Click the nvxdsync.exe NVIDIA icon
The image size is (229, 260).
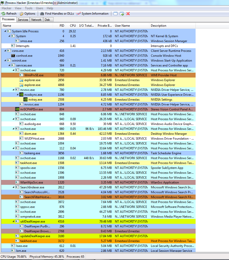[21, 95]
